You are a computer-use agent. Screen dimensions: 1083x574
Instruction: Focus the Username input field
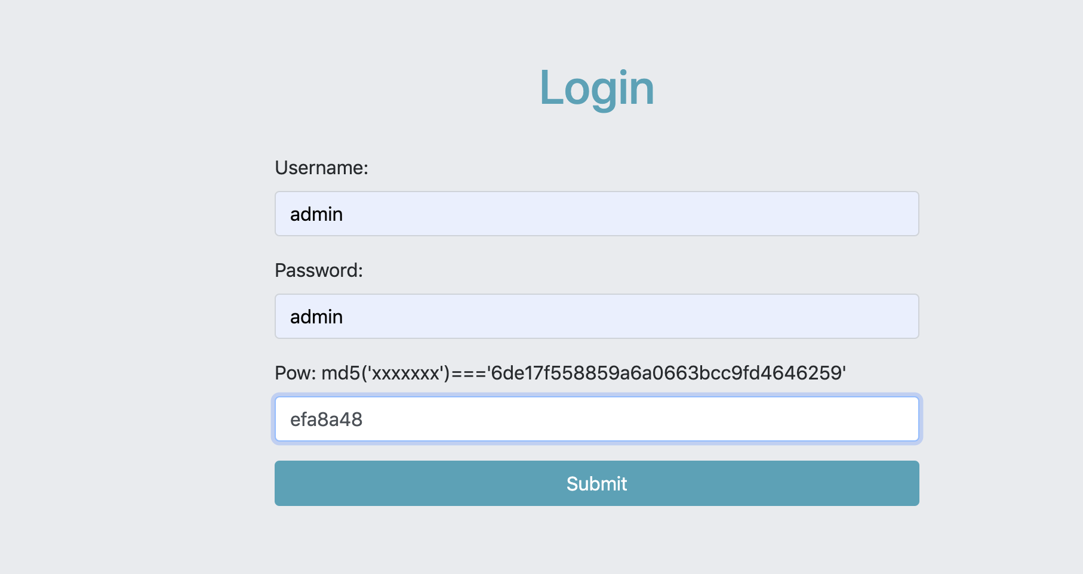coord(596,214)
